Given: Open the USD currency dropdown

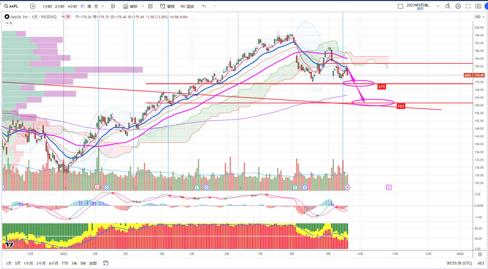Looking at the screenshot, I should (x=480, y=17).
